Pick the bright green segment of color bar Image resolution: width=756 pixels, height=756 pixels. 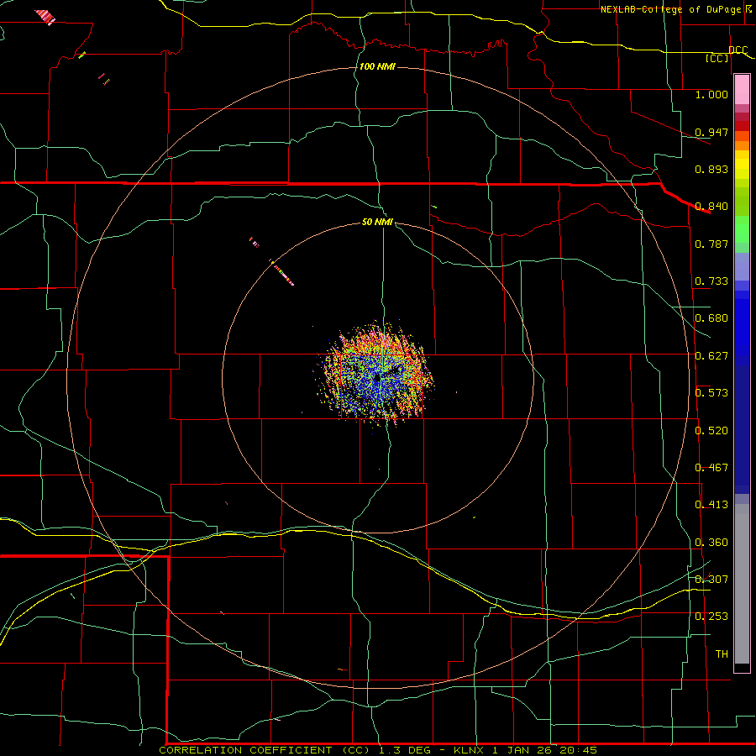point(742,229)
